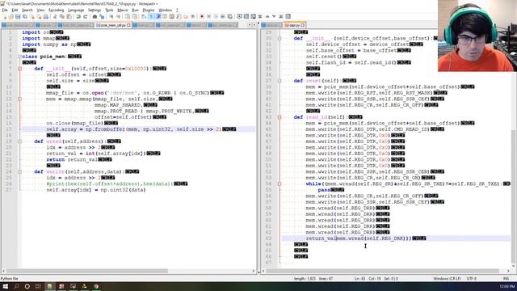The height and width of the screenshot is (291, 517).
Task: Toggle the file Monitoring eye icon
Action: [193, 16]
